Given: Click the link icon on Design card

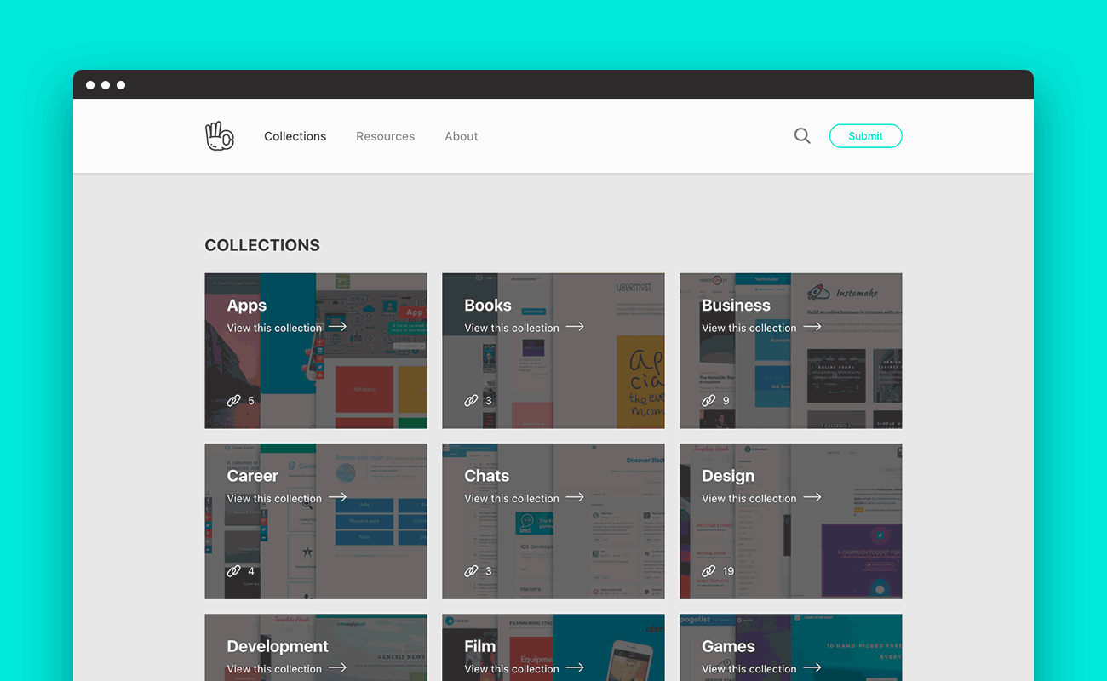Looking at the screenshot, I should coord(708,571).
